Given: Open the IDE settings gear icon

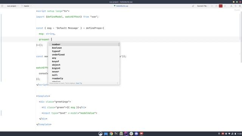Looking at the screenshot, I should point(240,6).
